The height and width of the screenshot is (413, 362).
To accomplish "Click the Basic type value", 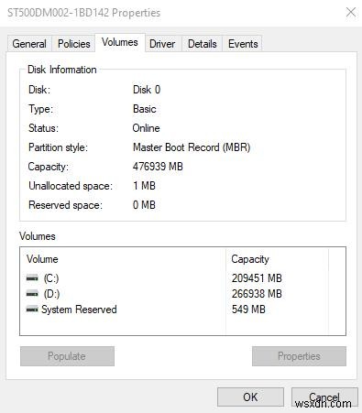I will coord(145,109).
